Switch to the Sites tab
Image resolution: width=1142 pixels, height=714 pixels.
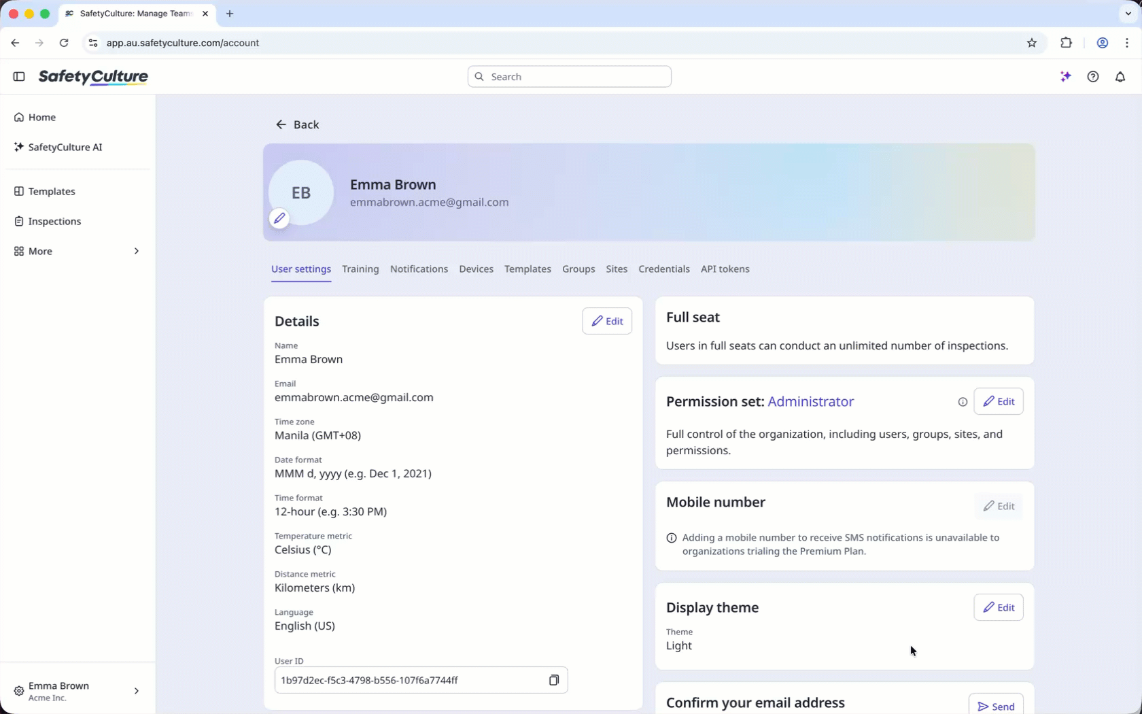point(617,269)
